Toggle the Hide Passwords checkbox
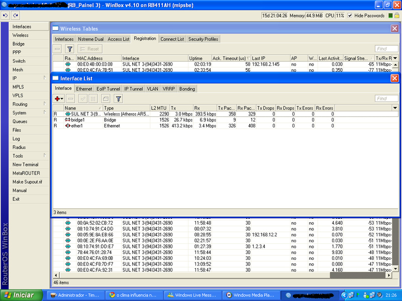 (350, 16)
